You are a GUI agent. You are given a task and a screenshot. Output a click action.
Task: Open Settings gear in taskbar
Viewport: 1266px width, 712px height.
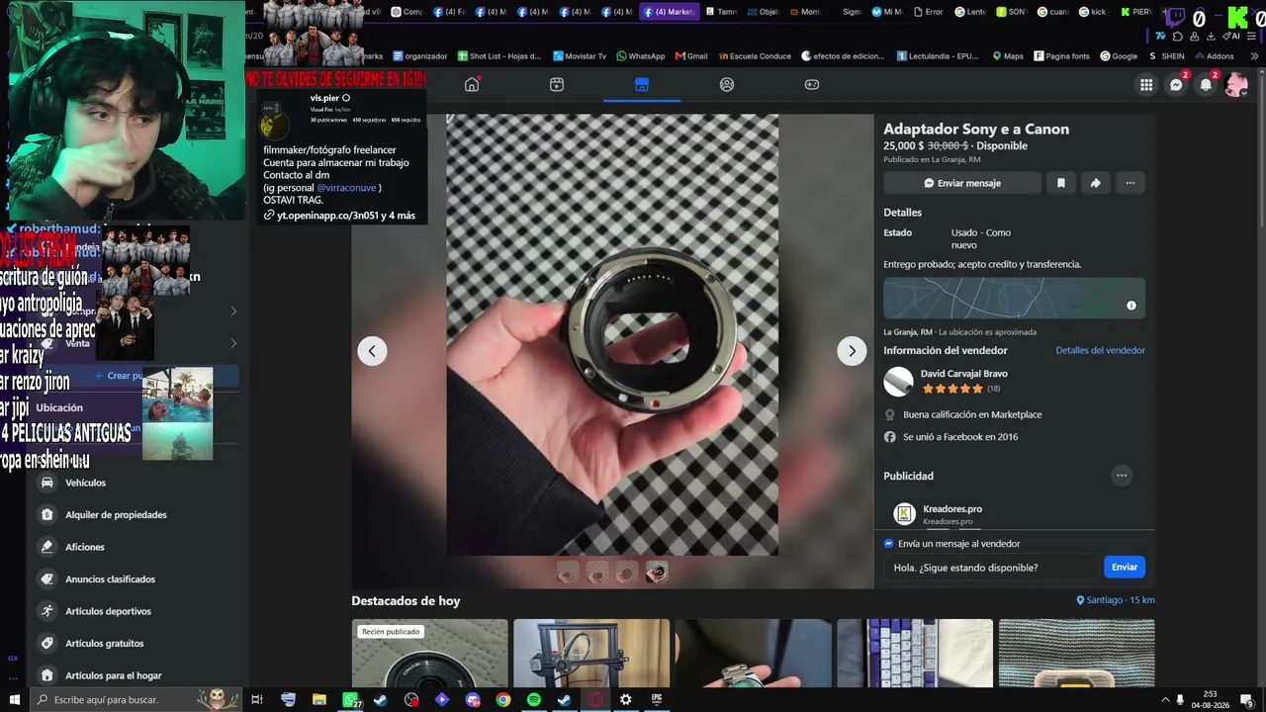pyautogui.click(x=626, y=700)
